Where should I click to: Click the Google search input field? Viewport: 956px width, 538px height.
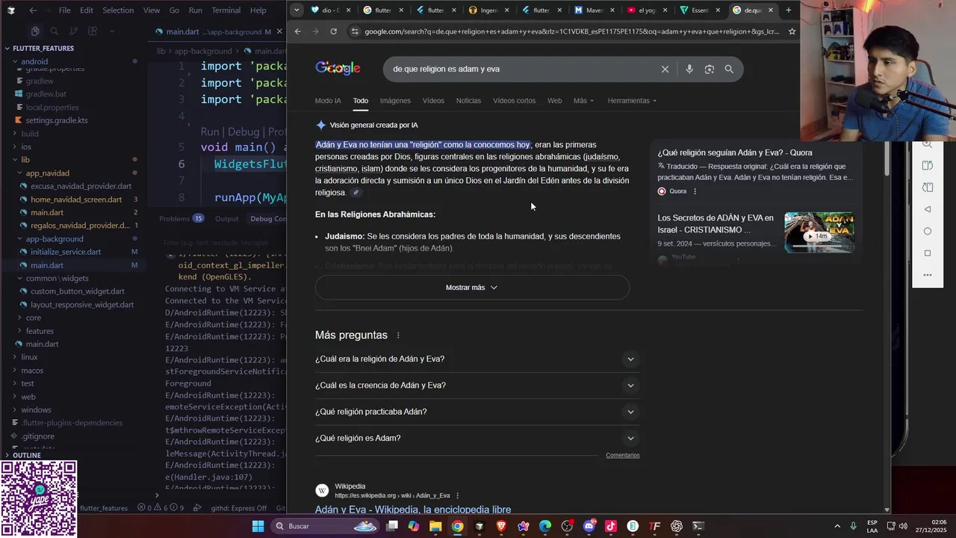click(x=523, y=69)
